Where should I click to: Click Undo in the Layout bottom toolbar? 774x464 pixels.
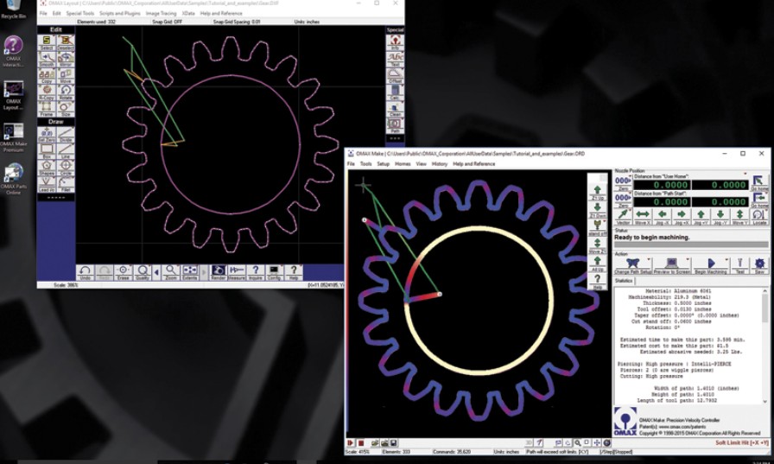coord(85,272)
